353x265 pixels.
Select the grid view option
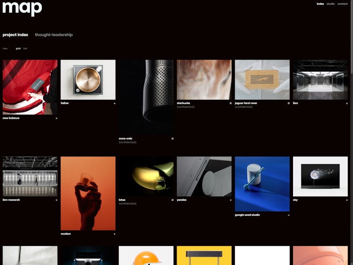(18, 49)
